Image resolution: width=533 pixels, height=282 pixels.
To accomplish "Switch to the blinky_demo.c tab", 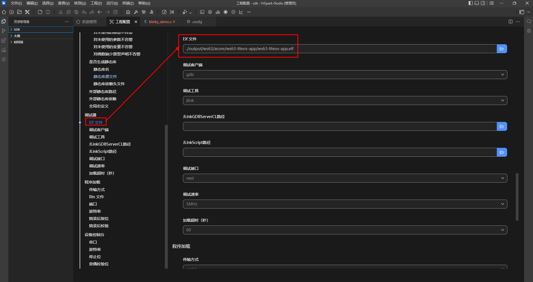I will click(160, 22).
